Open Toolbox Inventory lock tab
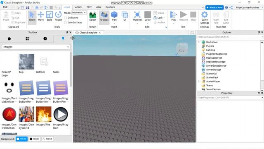The height and width of the screenshot is (149, 264). 9,38
